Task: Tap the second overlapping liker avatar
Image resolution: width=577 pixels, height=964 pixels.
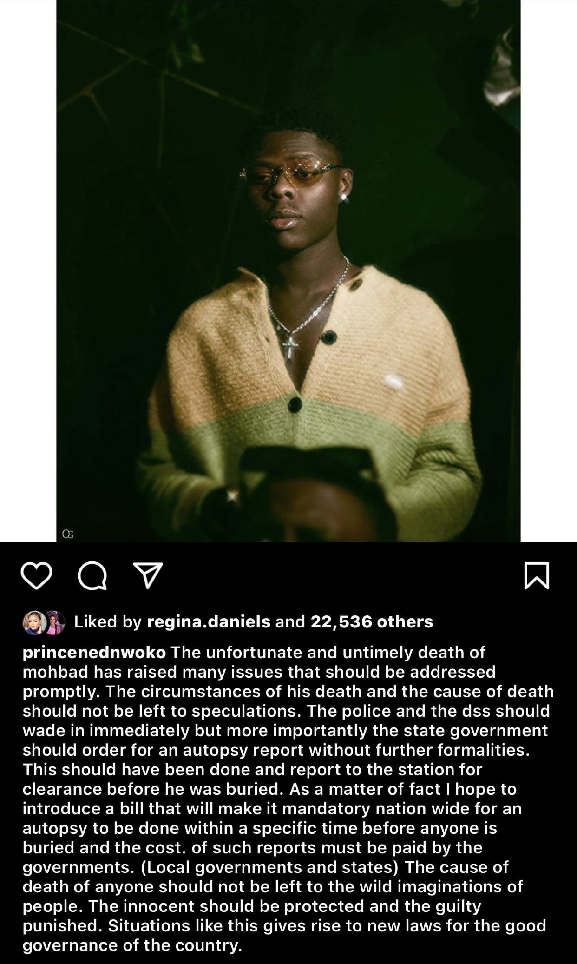Action: tap(54, 622)
